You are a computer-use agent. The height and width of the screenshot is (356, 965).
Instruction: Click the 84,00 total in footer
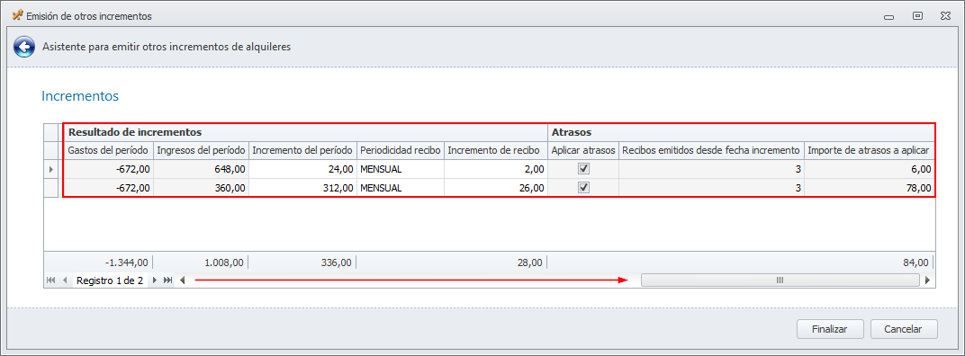(x=915, y=263)
